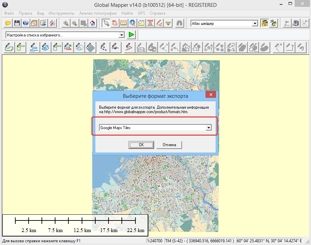Click the Отмена button
Viewport: 311px width, 245px height.
click(x=169, y=145)
